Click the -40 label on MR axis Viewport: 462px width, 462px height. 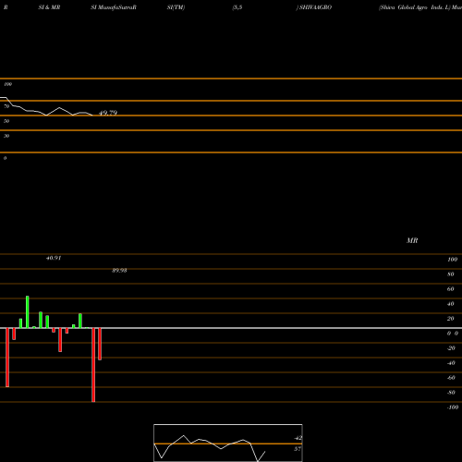(451, 363)
